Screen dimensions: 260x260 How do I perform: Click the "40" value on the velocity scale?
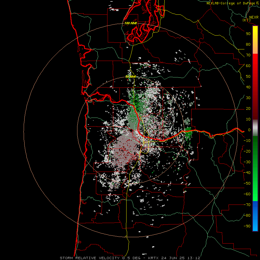pyautogui.click(x=248, y=87)
